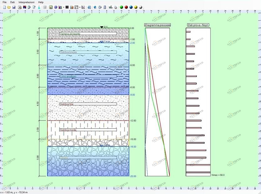Click the blue diamond-shaped toolbar icon

coord(95,7)
